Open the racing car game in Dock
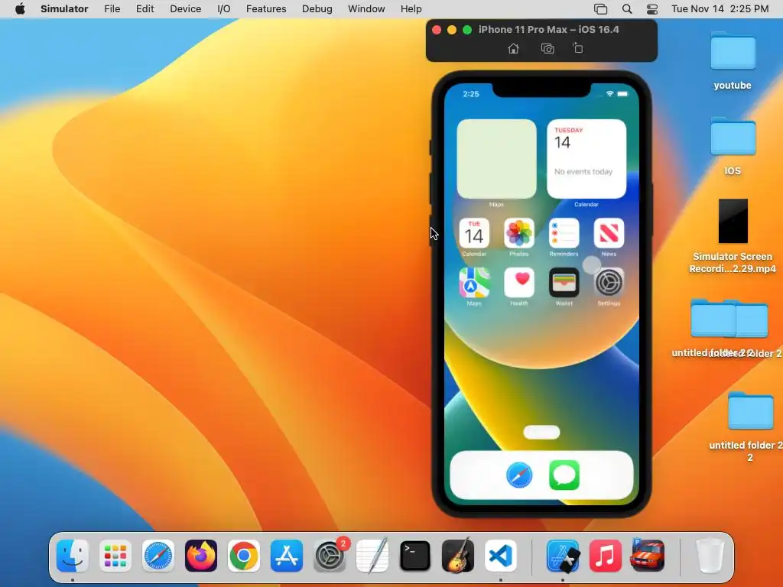Image resolution: width=783 pixels, height=587 pixels. pos(648,556)
